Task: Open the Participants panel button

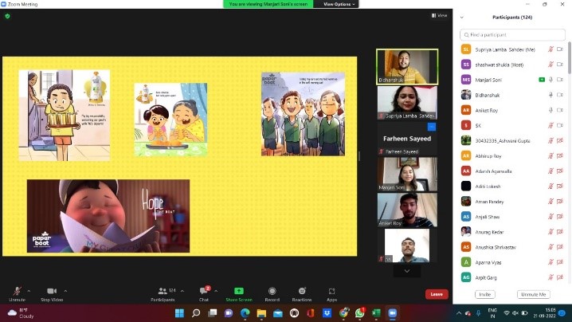Action: [163, 294]
